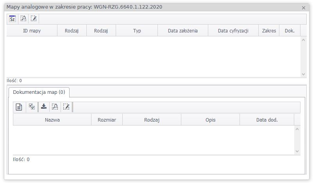Viewport: 313px width, 183px height.
Task: Click the magnifier selection icon in the documentation toolbar
Action: click(55, 107)
